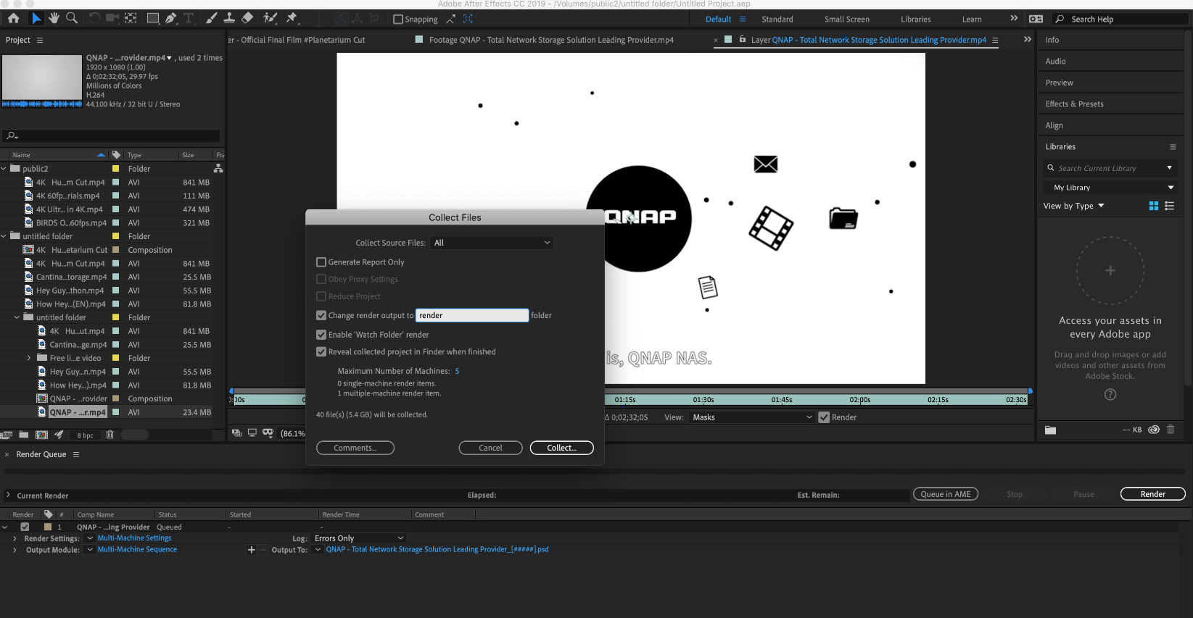
Task: Toggle render queue item 1 checkbox
Action: pyautogui.click(x=25, y=527)
